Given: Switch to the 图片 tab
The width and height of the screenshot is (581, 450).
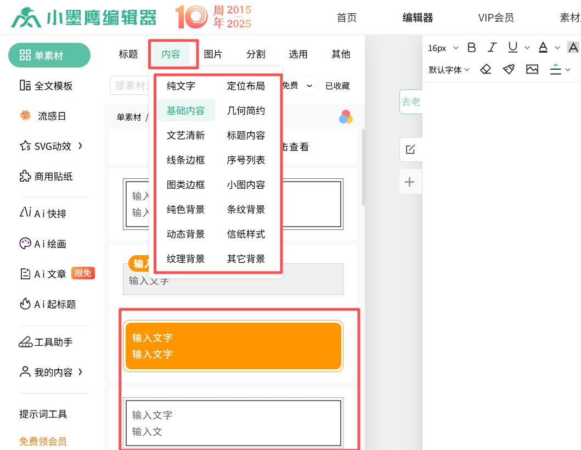Looking at the screenshot, I should 213,54.
